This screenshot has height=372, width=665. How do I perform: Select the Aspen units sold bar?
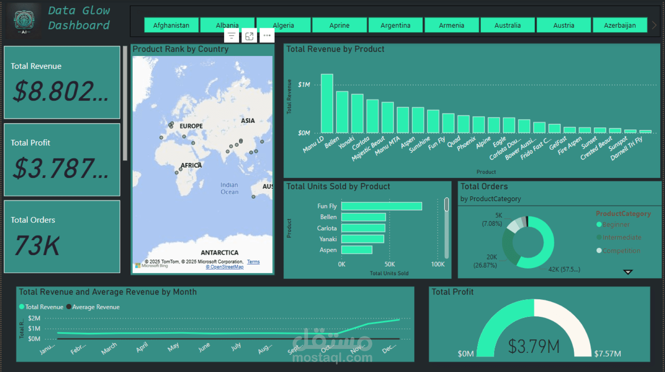[x=357, y=250]
